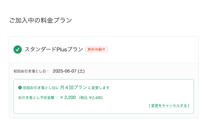Click the date 2025-06-07 (土)
Image resolution: width=204 pixels, height=127 pixels.
pyautogui.click(x=69, y=71)
